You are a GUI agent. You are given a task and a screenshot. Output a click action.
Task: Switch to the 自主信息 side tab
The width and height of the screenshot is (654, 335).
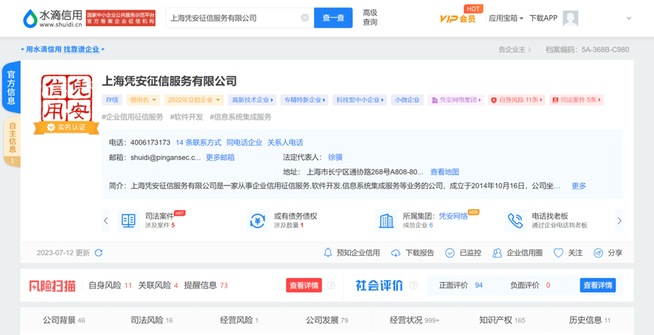pos(12,142)
